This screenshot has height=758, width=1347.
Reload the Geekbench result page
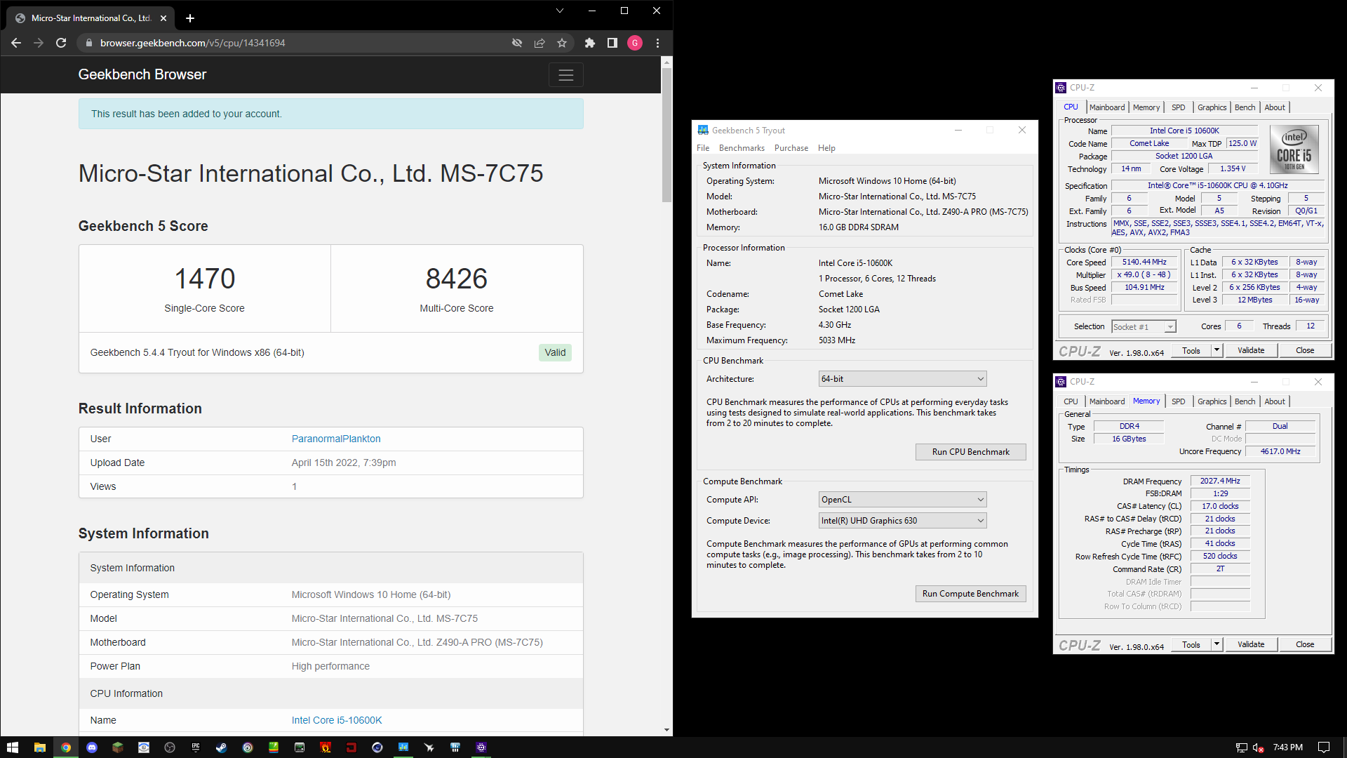61,43
